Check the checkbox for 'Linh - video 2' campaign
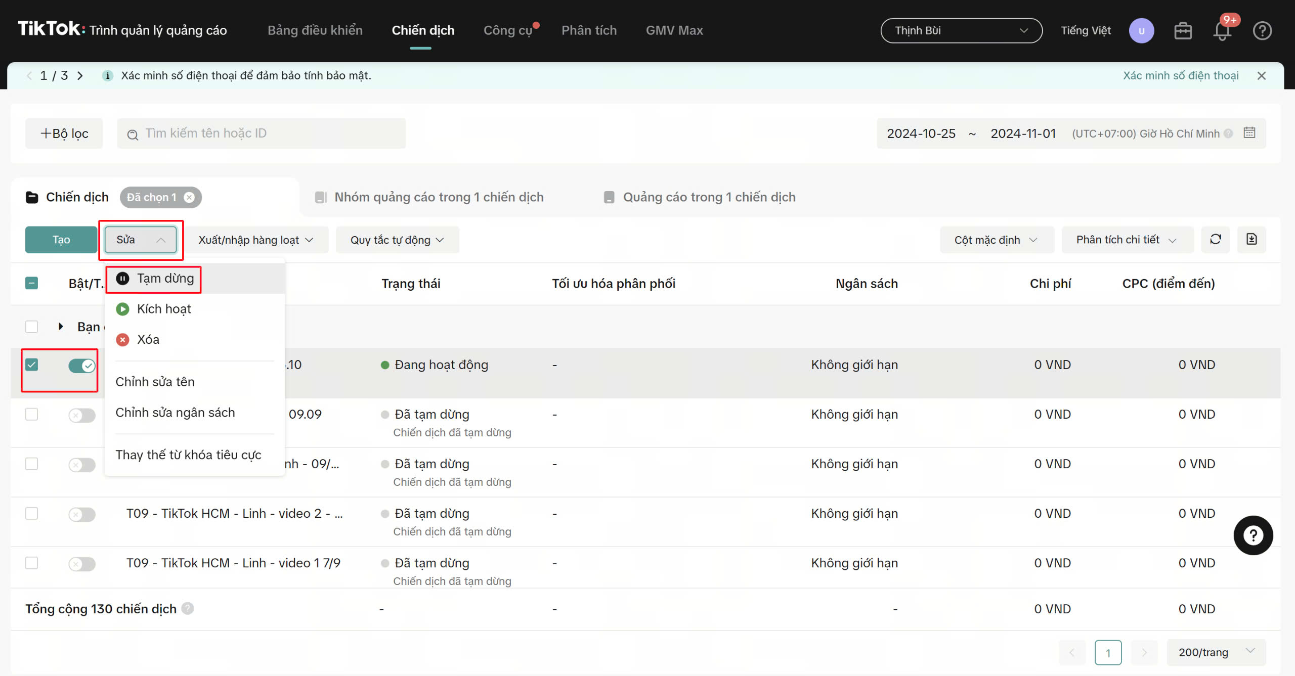This screenshot has width=1295, height=676. click(31, 513)
